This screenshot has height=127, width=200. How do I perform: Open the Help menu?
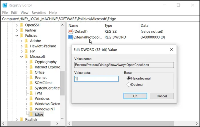53,13
